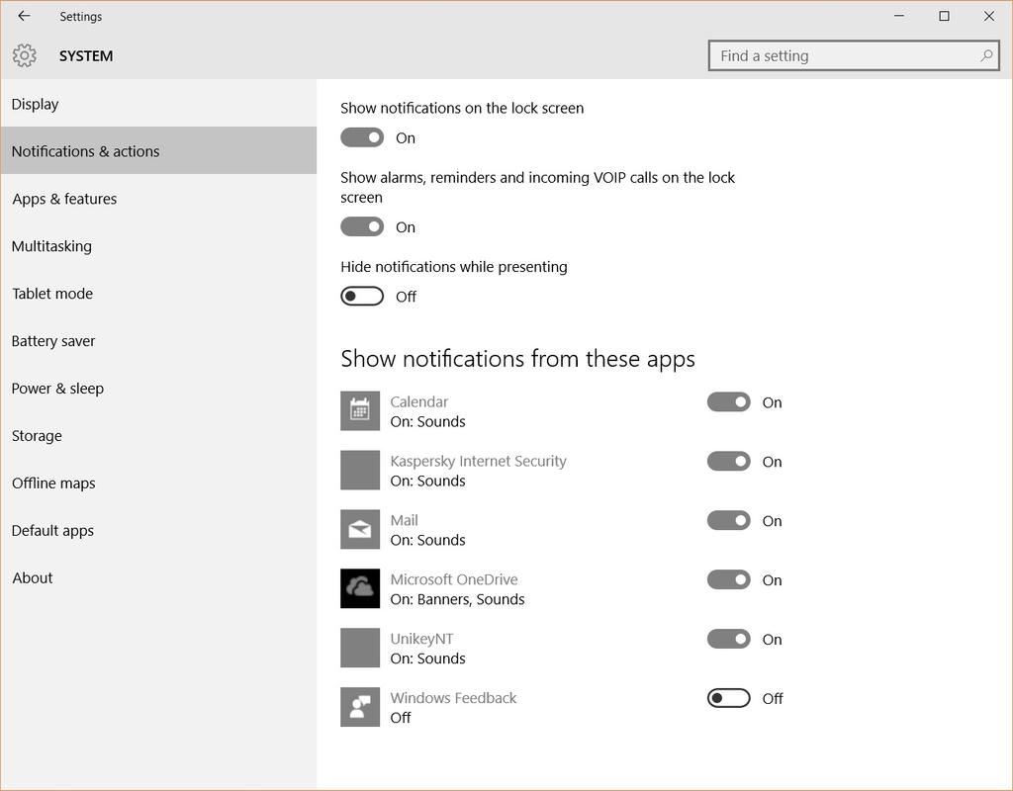Click the Windows Feedback app icon
The width and height of the screenshot is (1013, 791).
tap(360, 707)
